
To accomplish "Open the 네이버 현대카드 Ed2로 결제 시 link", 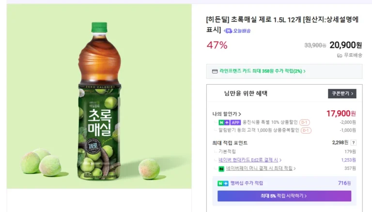I will tap(249, 160).
